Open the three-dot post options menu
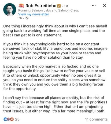The image size is (111, 124). (94, 6)
